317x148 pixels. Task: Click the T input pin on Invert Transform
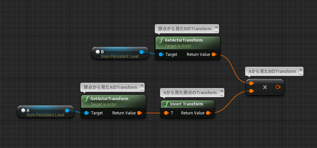(166, 113)
